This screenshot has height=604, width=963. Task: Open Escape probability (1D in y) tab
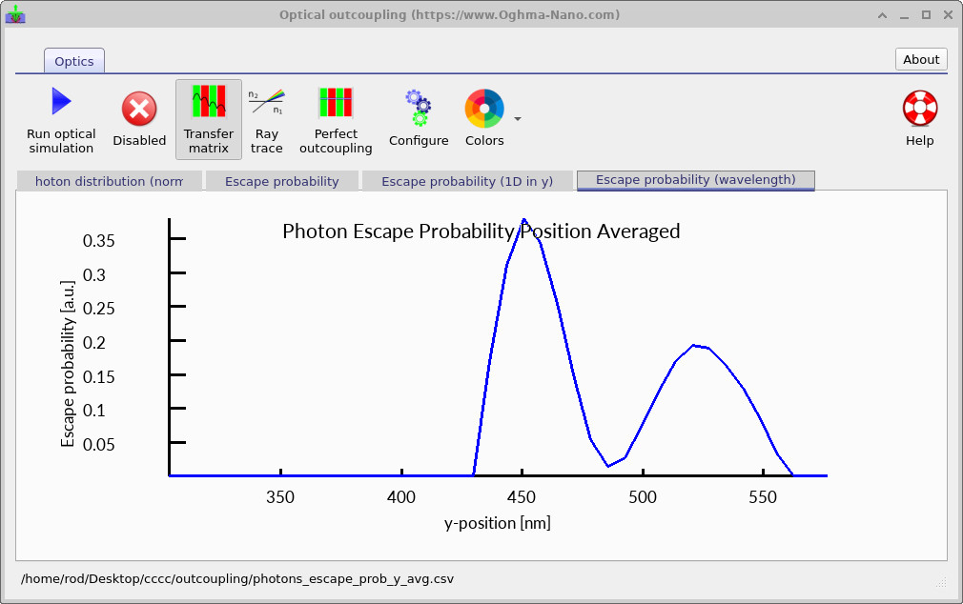click(467, 182)
